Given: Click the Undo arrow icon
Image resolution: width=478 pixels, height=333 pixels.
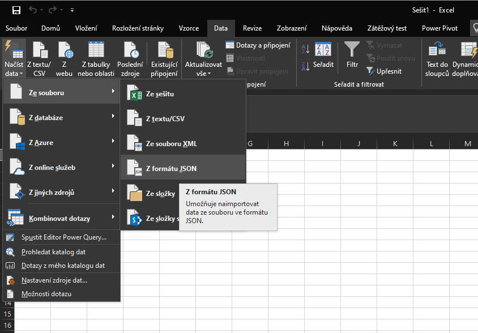Looking at the screenshot, I should (33, 10).
